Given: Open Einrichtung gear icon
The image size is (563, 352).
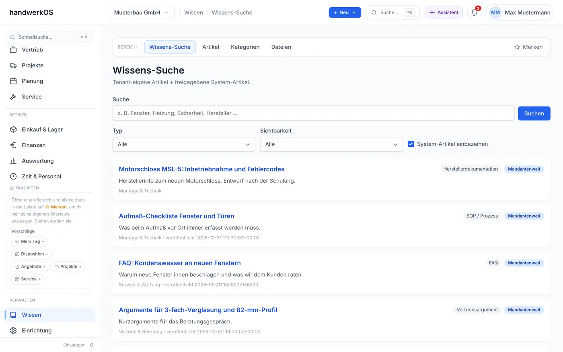Looking at the screenshot, I should click(13, 331).
